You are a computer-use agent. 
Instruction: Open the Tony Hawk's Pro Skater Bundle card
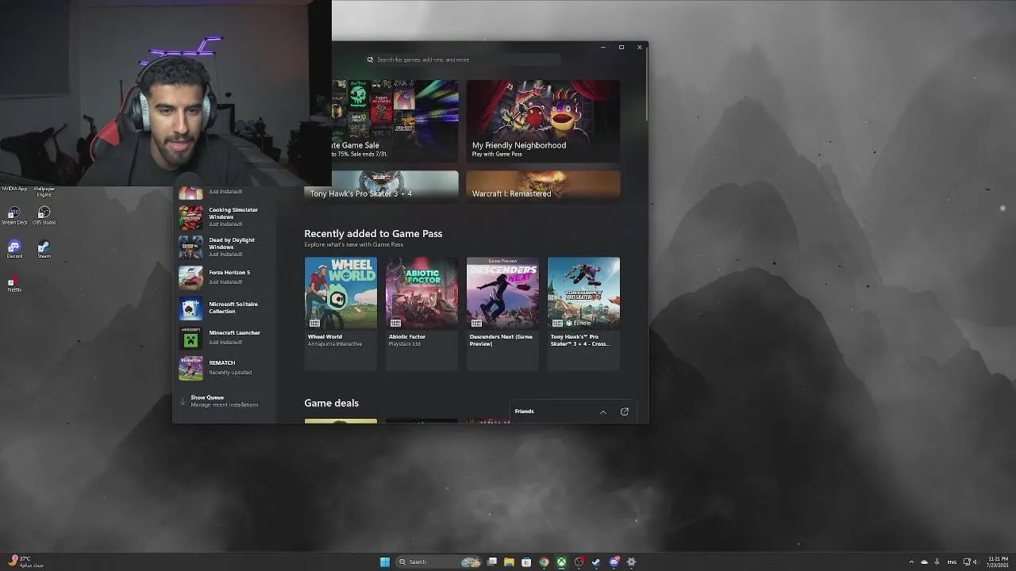coord(583,312)
